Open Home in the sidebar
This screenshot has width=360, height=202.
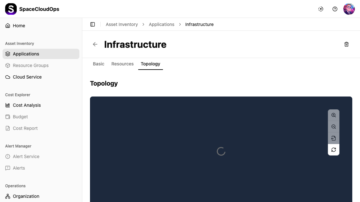coord(19,26)
